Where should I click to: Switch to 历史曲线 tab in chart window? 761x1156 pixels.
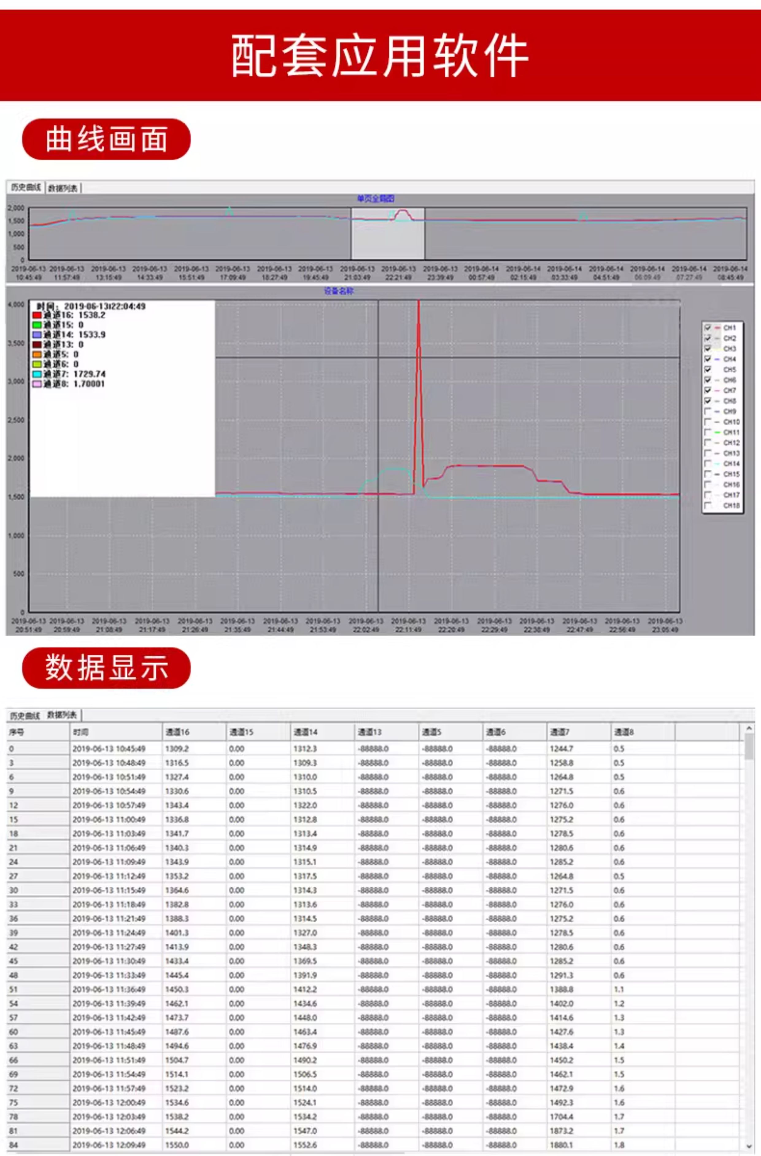point(26,187)
